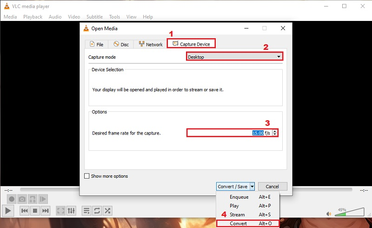372x228 pixels.
Task: Toggle loop mode icon
Action: (x=97, y=211)
